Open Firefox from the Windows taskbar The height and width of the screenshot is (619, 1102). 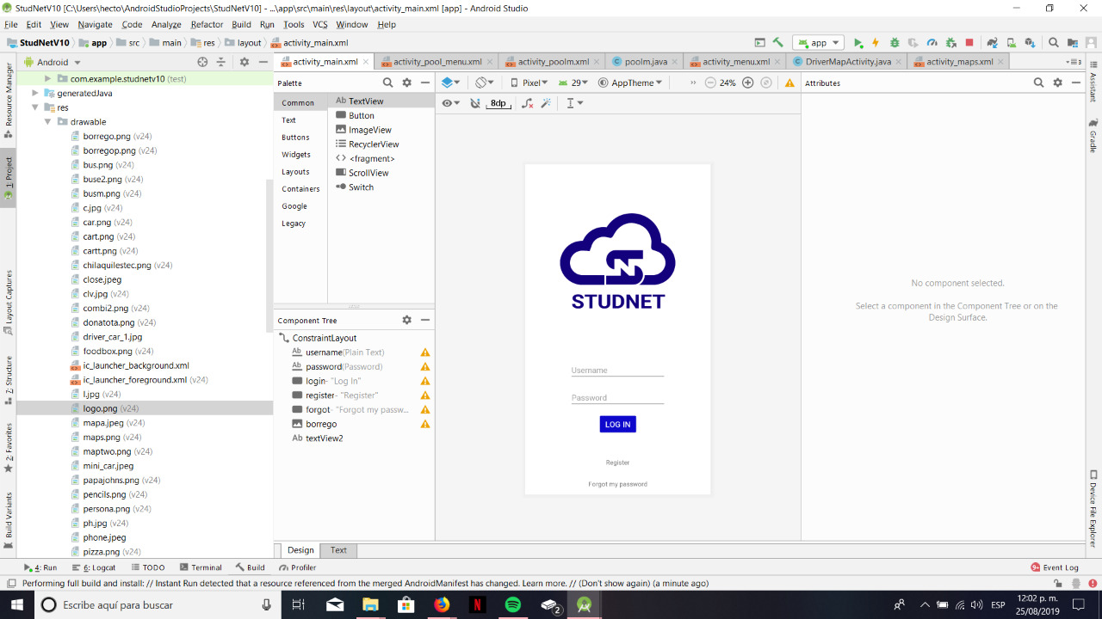click(x=442, y=604)
